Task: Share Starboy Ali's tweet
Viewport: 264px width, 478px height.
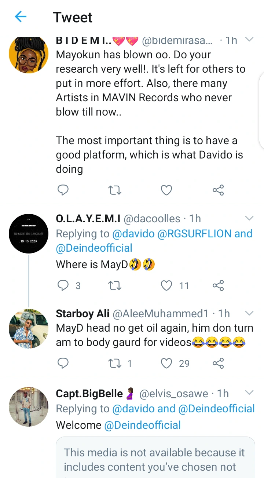Action: tap(218, 363)
